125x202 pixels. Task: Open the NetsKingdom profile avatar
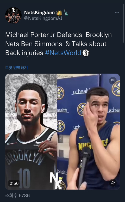point(13,15)
